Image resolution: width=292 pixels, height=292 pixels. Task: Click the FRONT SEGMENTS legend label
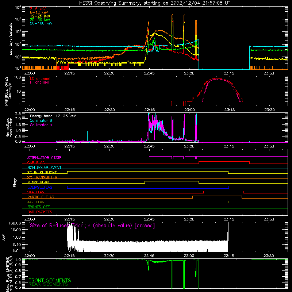(x=50, y=280)
